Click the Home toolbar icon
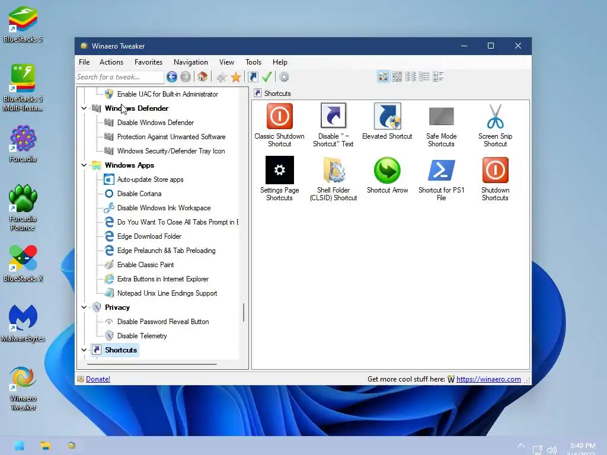Screen dimensions: 607x455 pos(202,77)
